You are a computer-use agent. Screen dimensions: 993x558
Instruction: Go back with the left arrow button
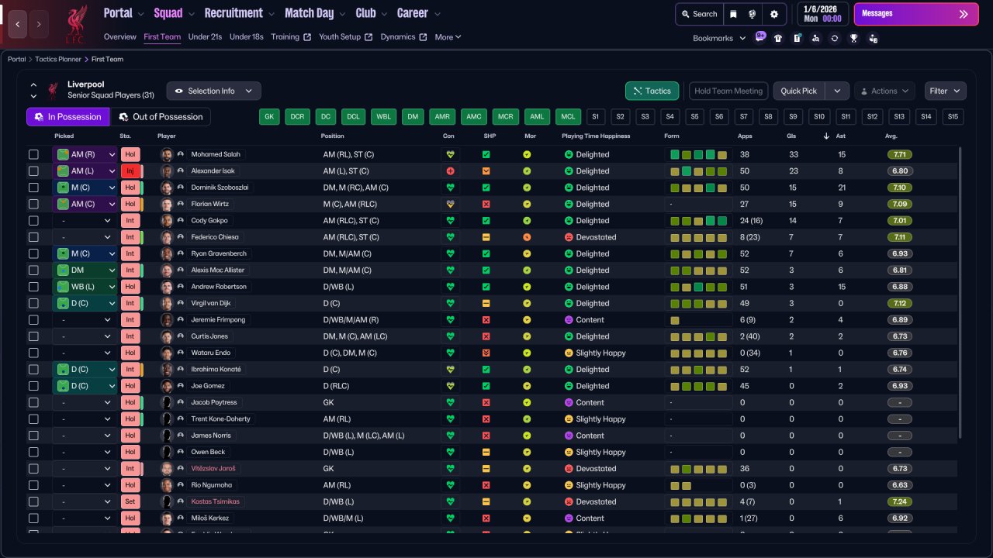click(x=18, y=24)
